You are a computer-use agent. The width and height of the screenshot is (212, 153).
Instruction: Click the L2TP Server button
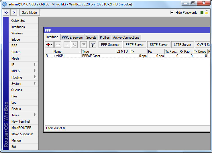[x=182, y=45]
